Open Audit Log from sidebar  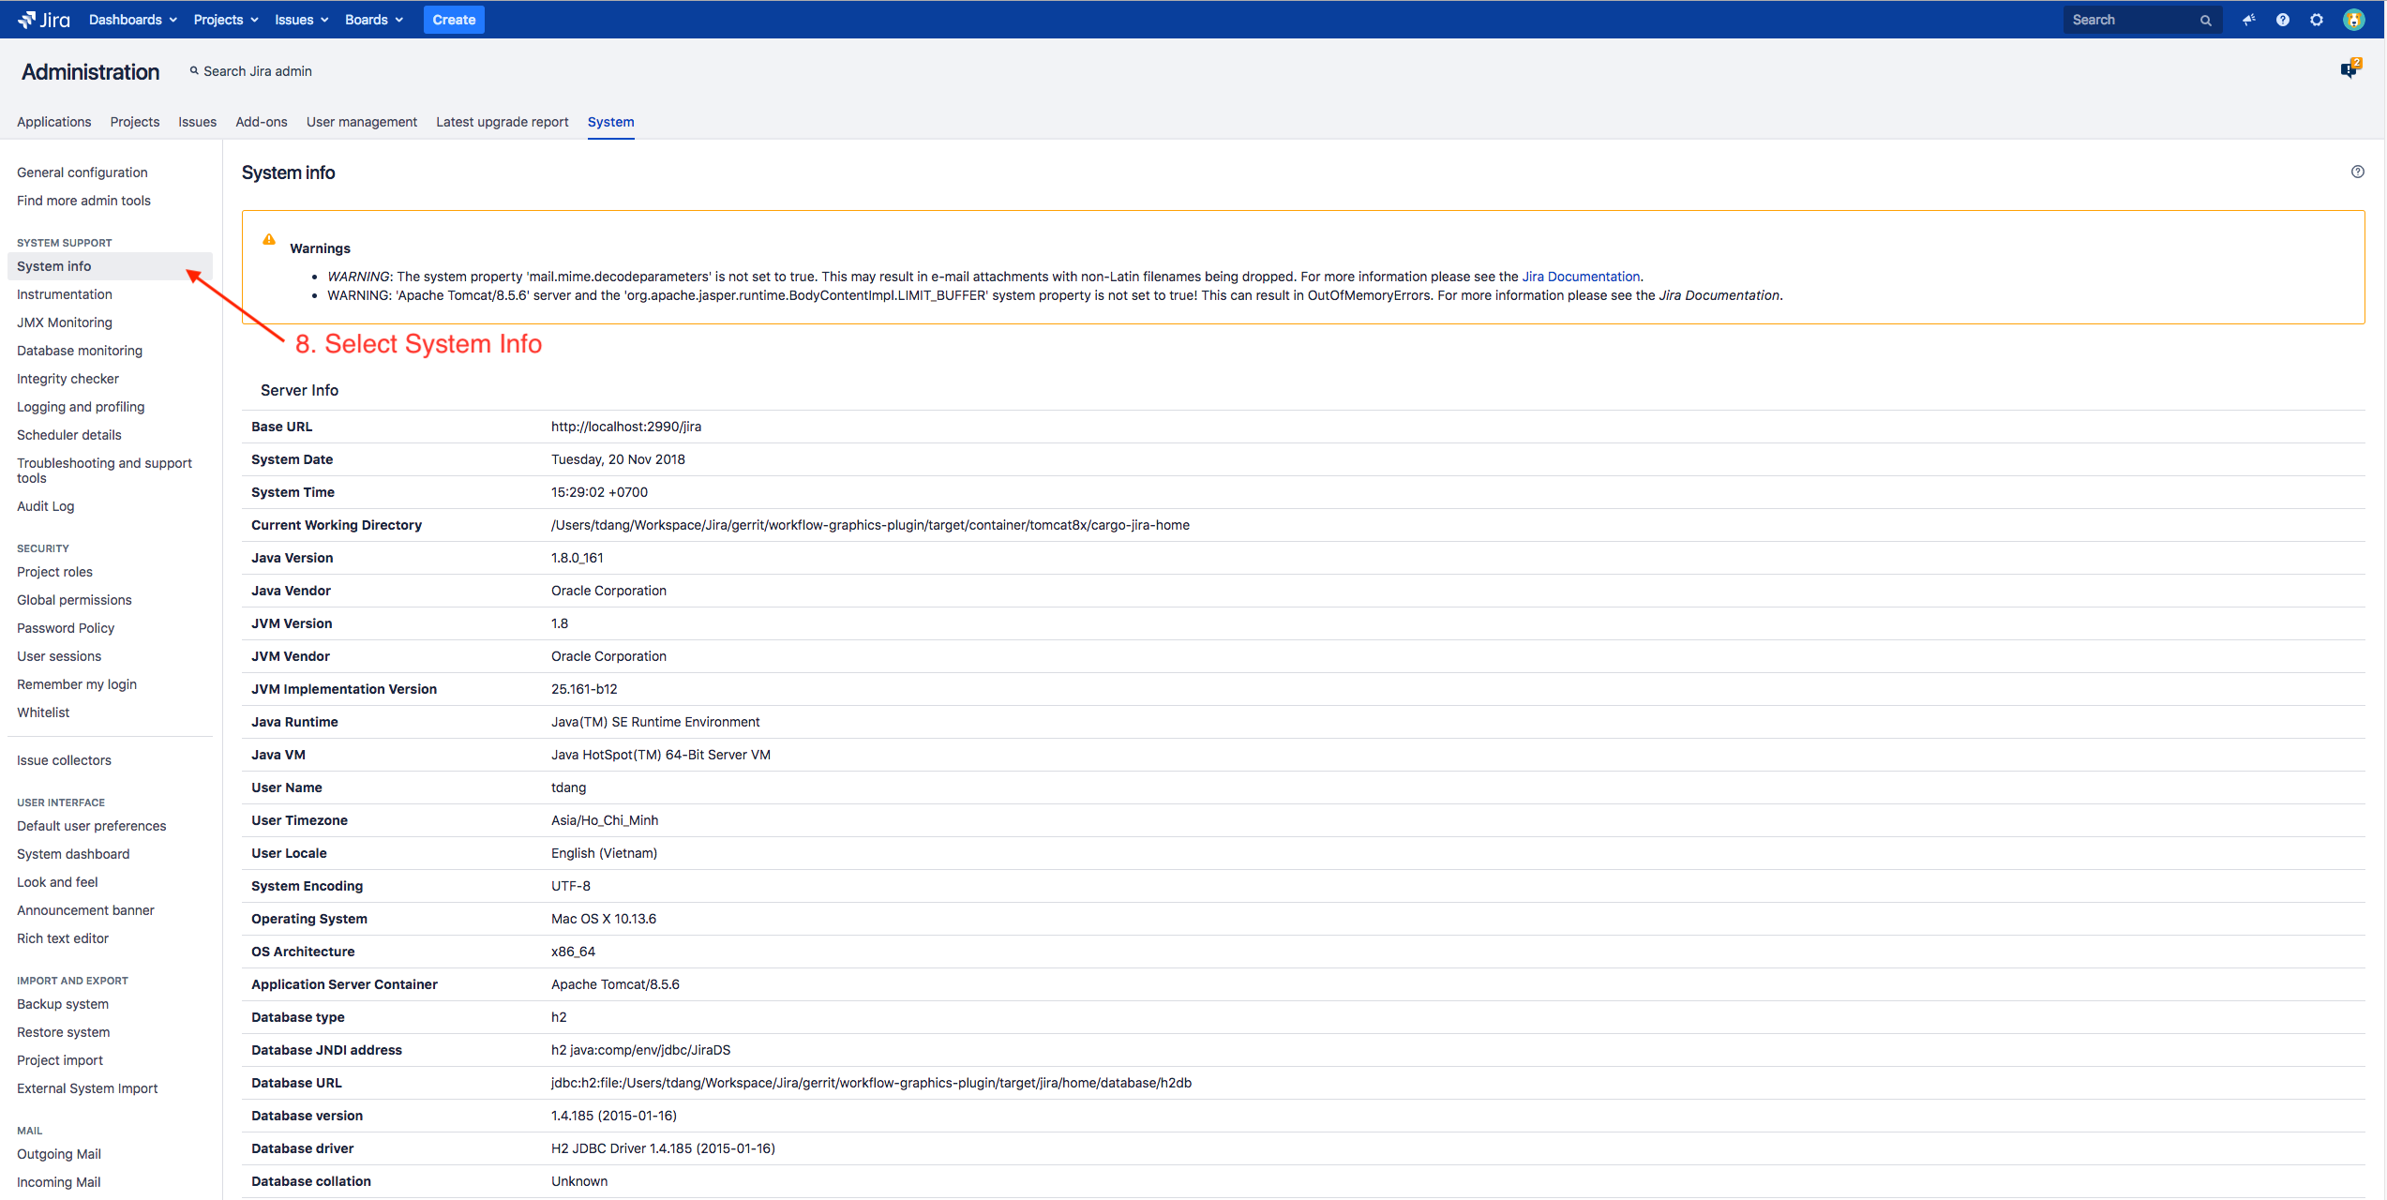tap(45, 506)
